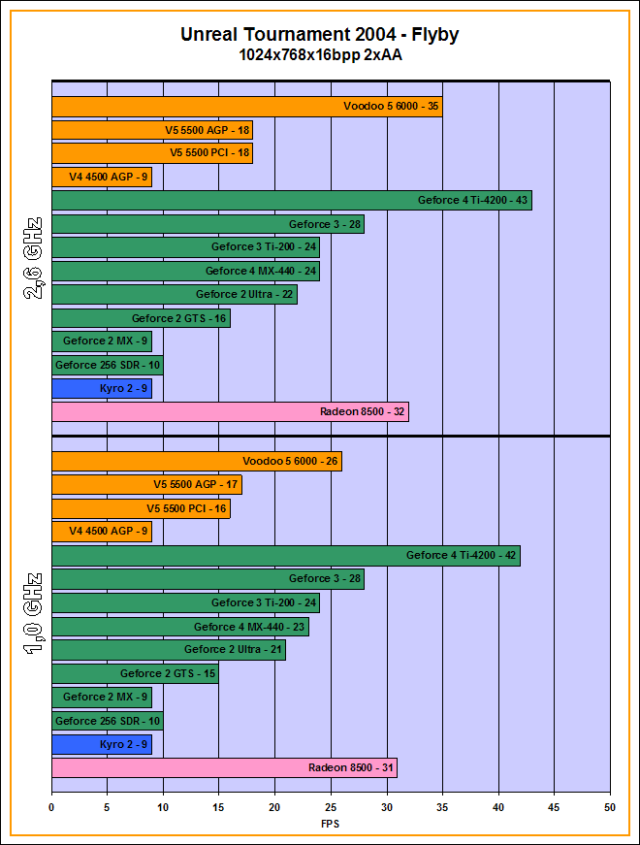This screenshot has width=640, height=845.
Task: Select the 'Voodoo 5 6000 - 26' bar
Action: tap(196, 462)
